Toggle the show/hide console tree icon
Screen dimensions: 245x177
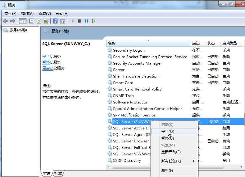pyautogui.click(x=22, y=21)
